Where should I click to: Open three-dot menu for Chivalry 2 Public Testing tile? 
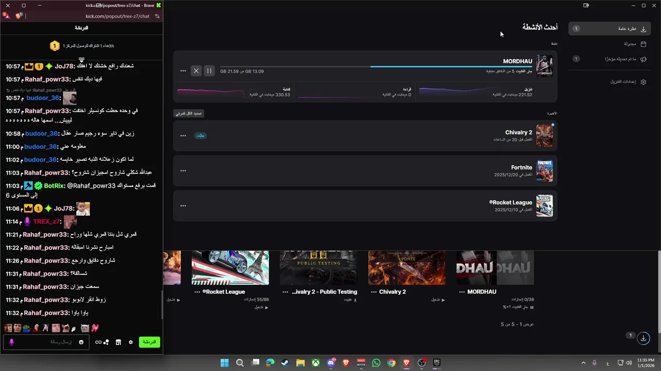pos(286,292)
